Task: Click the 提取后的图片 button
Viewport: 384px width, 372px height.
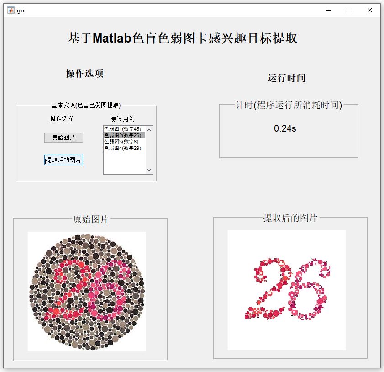Action: pyautogui.click(x=63, y=160)
